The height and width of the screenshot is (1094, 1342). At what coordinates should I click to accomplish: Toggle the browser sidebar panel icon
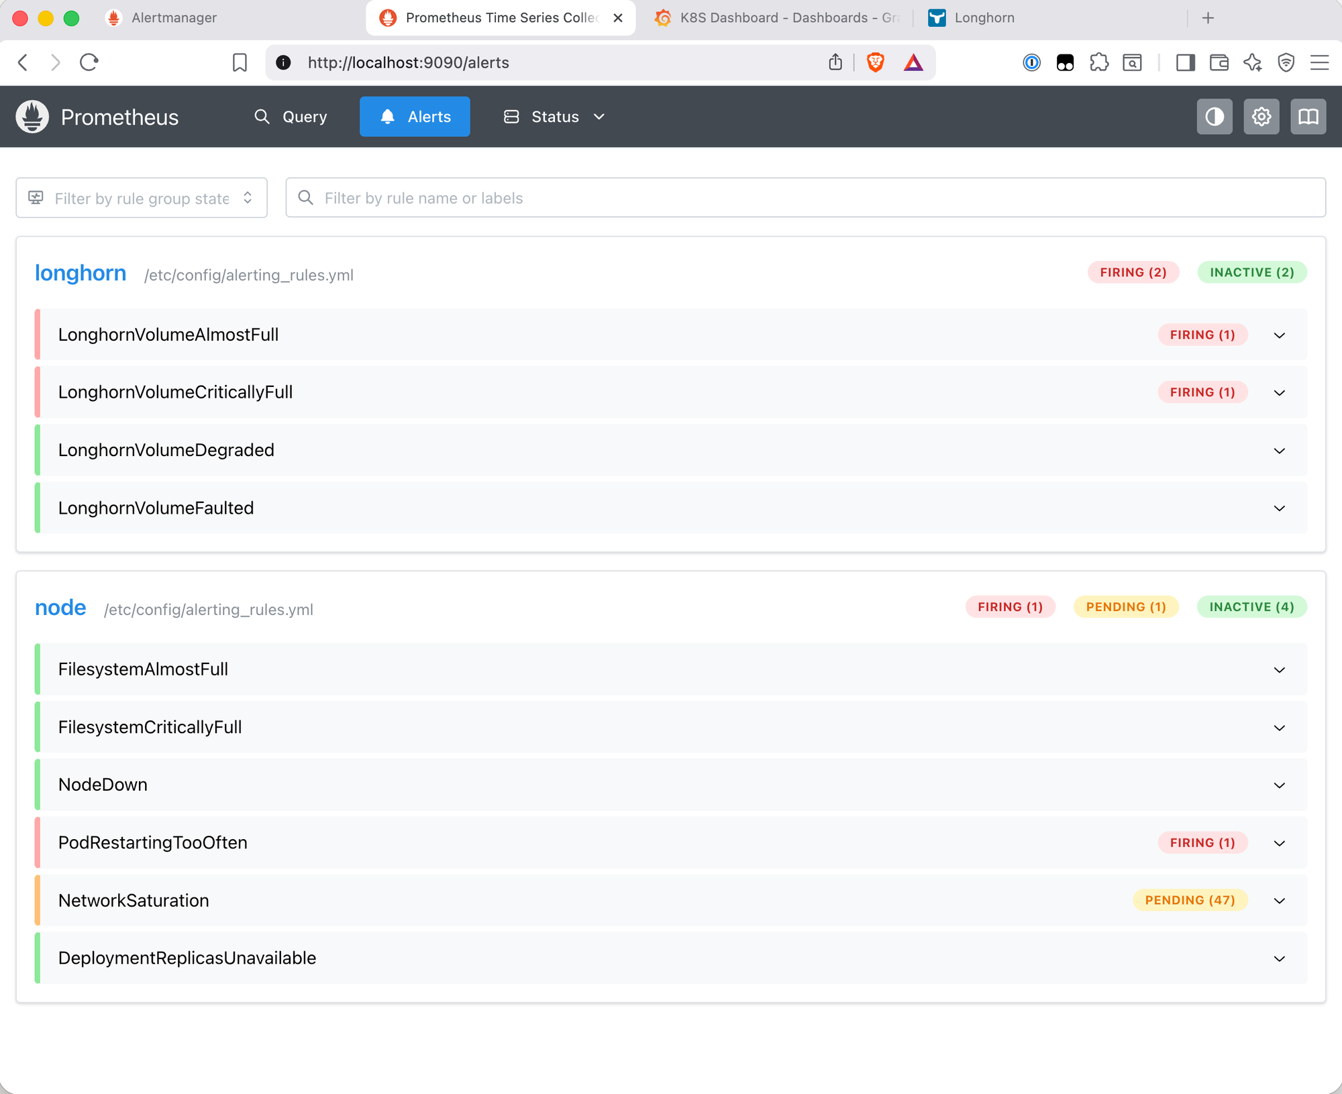1186,62
